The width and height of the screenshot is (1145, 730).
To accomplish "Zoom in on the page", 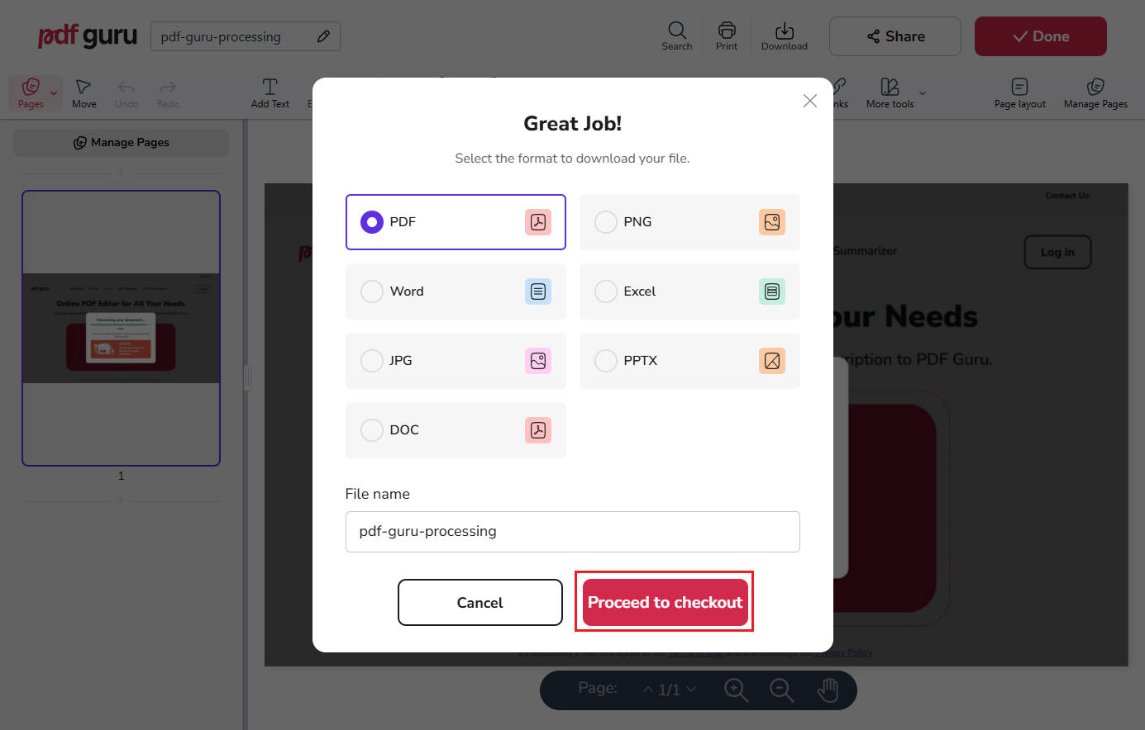I will [x=736, y=690].
